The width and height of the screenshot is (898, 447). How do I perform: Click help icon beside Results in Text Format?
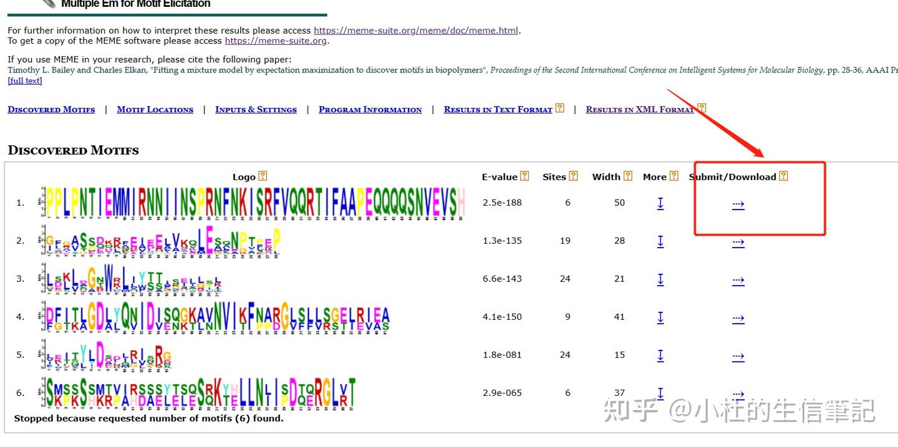(558, 108)
